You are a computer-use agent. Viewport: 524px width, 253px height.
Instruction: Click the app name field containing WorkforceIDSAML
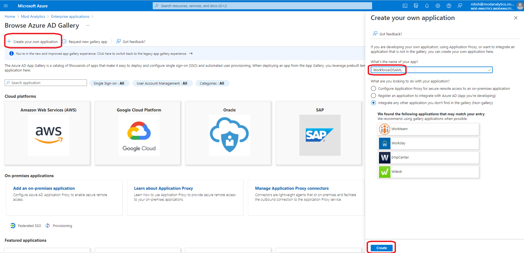point(432,70)
